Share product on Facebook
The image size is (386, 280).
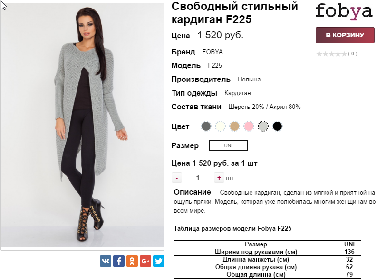pyautogui.click(x=119, y=261)
